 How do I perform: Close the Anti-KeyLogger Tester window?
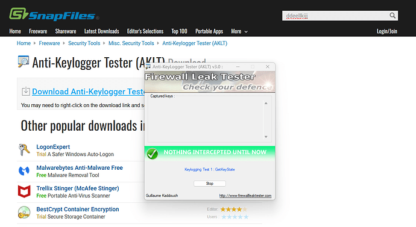(268, 67)
